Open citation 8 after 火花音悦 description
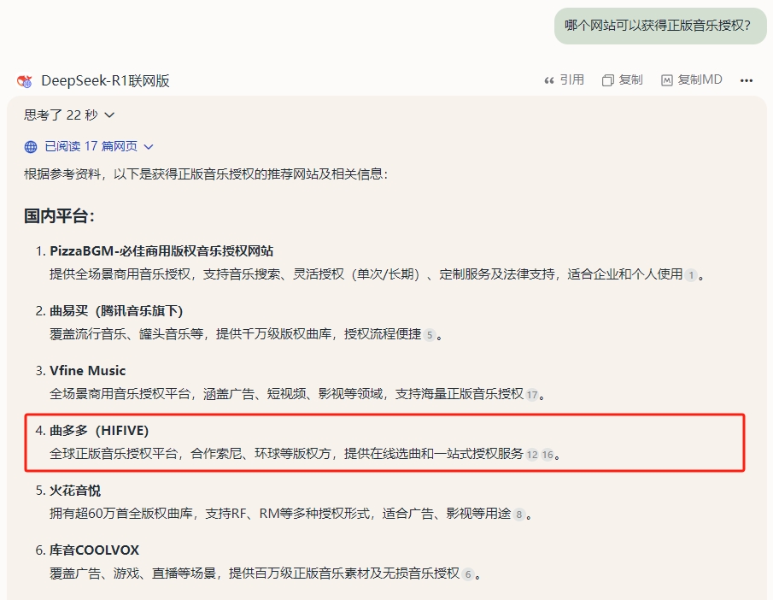 518,515
